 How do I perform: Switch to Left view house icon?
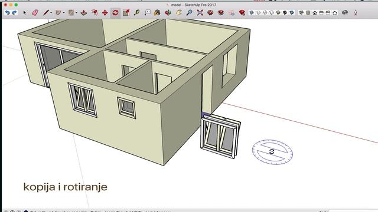[x=335, y=13]
